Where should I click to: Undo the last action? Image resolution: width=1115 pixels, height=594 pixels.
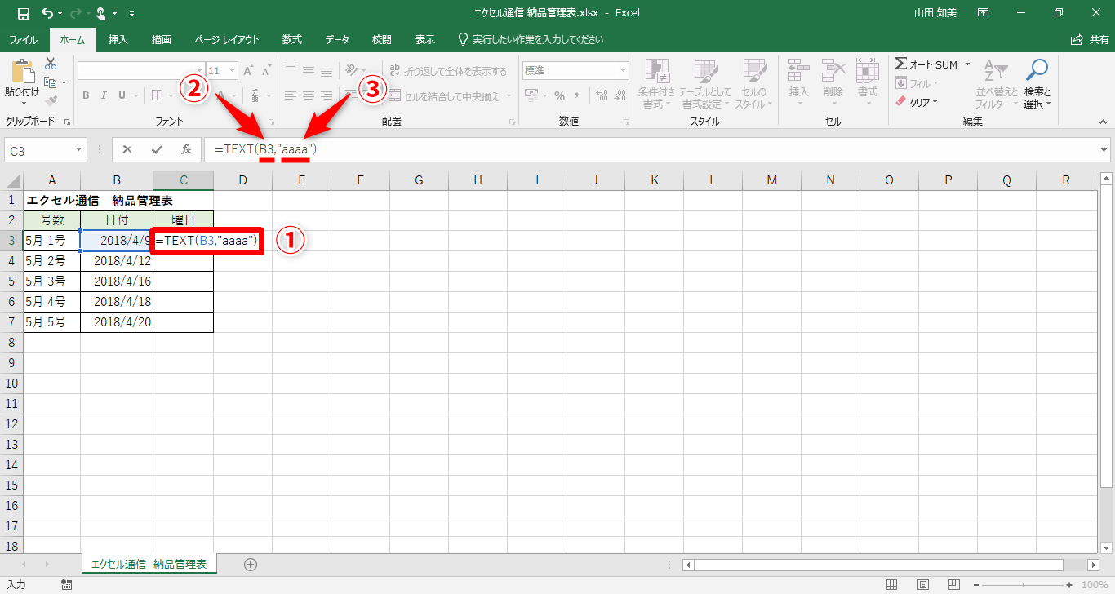[x=47, y=13]
